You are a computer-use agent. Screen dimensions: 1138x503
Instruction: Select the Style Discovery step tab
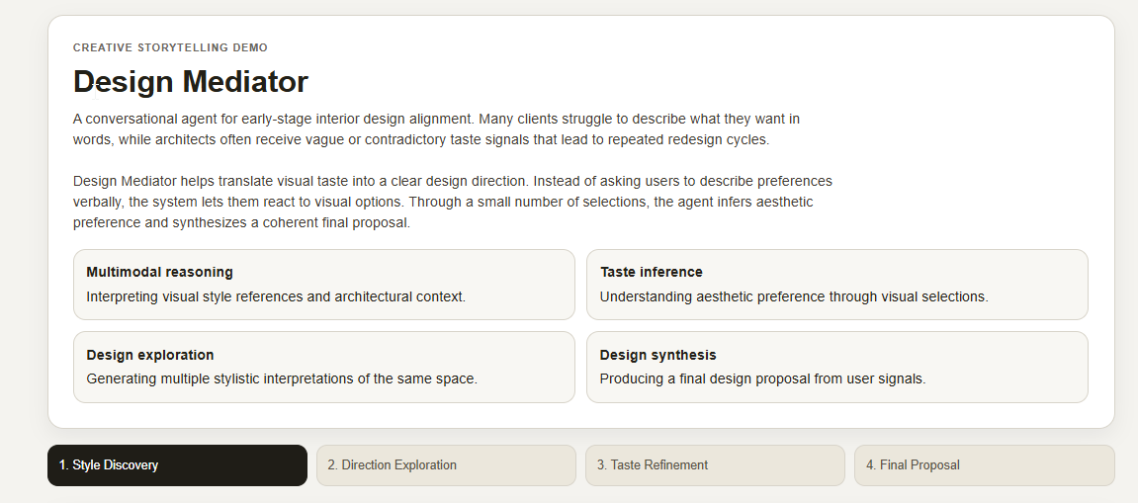177,465
